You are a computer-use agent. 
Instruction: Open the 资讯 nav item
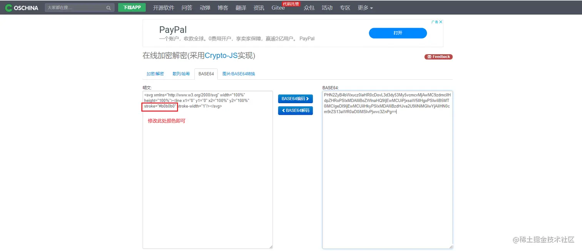259,8
